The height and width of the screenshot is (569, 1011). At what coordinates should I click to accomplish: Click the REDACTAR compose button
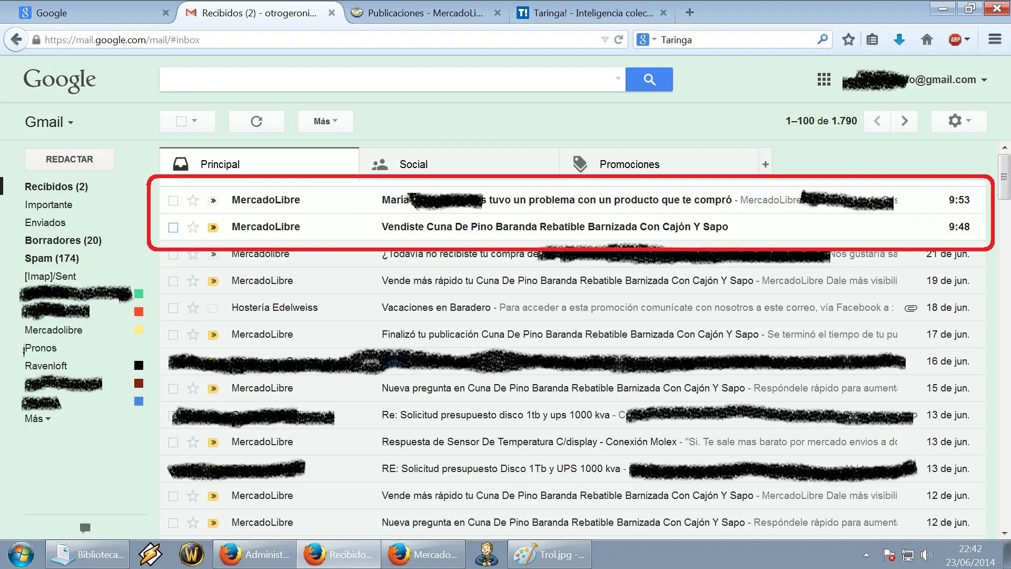(70, 159)
